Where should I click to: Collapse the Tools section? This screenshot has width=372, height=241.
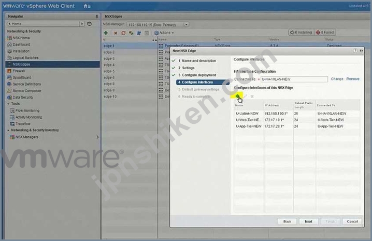click(x=8, y=104)
